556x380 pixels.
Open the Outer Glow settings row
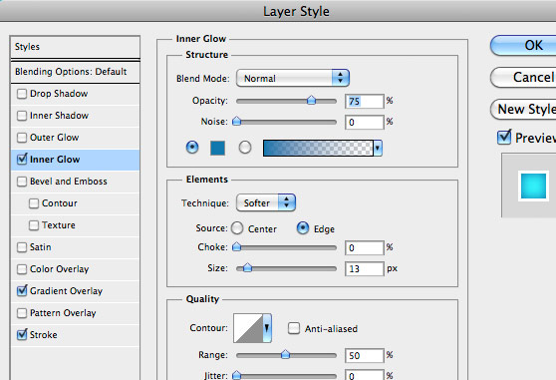75,138
